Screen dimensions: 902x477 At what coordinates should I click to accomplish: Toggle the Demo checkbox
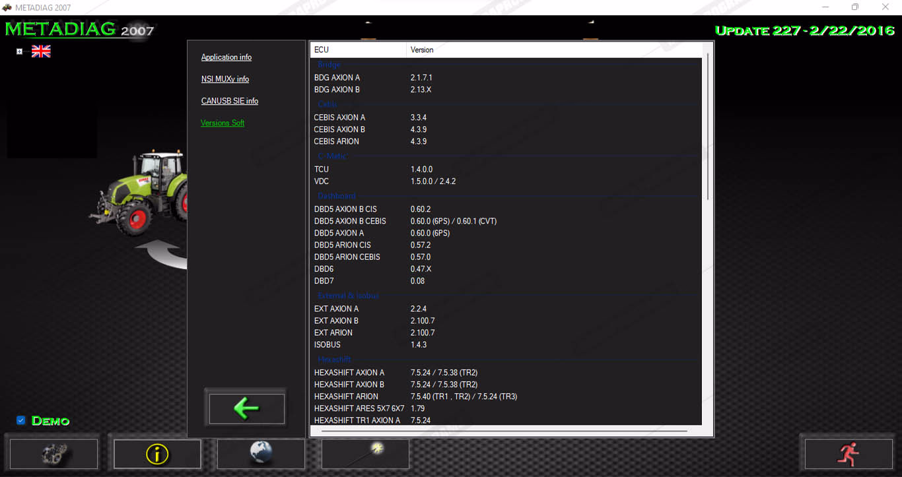pos(21,420)
